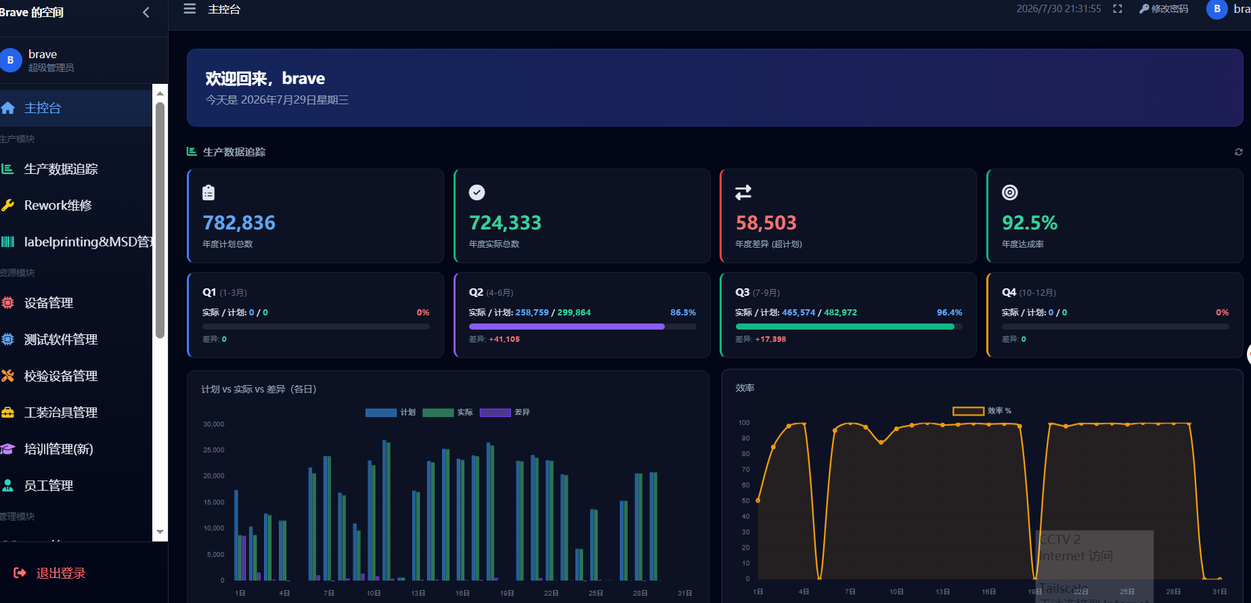Click the barcode icon for labelprinting&MSD
This screenshot has width=1251, height=603.
click(x=8, y=242)
